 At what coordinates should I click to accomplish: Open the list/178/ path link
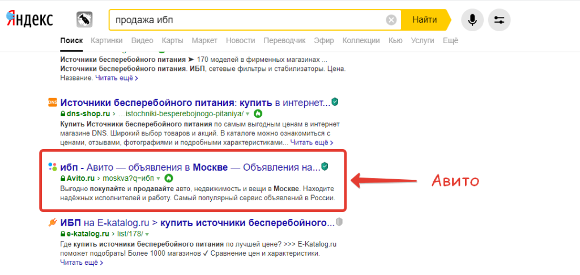[130, 234]
